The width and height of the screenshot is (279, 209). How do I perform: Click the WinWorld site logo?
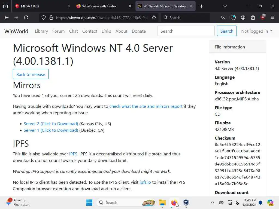16,31
